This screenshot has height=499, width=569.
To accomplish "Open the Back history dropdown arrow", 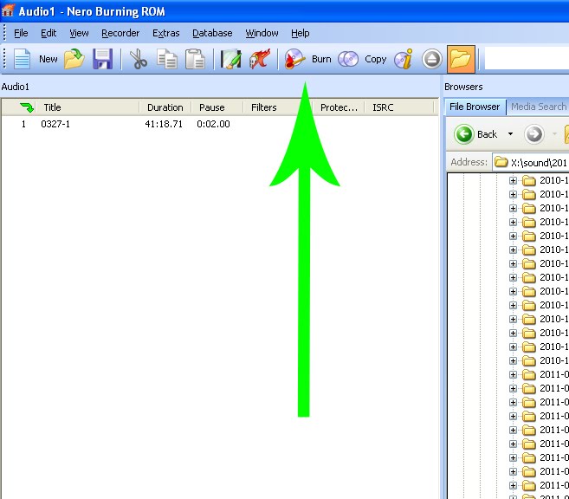I will 511,134.
